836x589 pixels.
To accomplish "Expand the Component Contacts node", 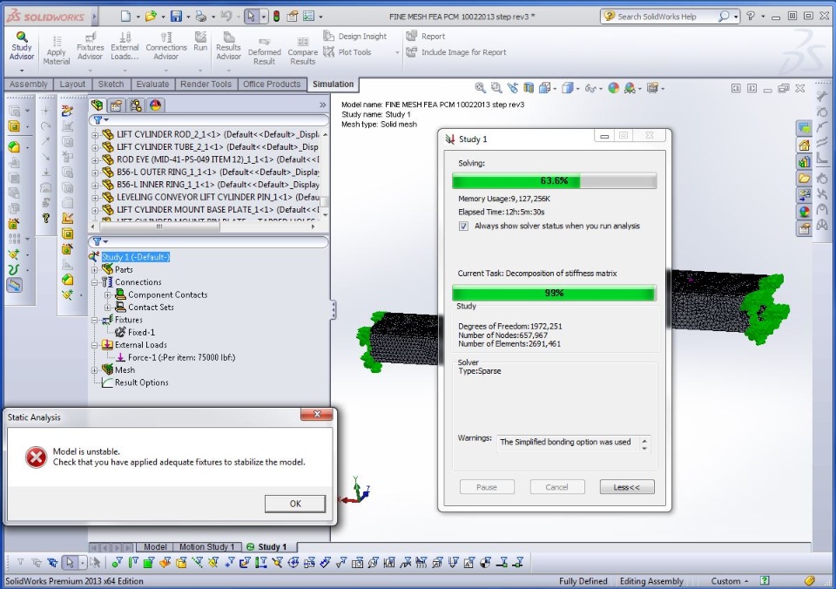I will [108, 295].
